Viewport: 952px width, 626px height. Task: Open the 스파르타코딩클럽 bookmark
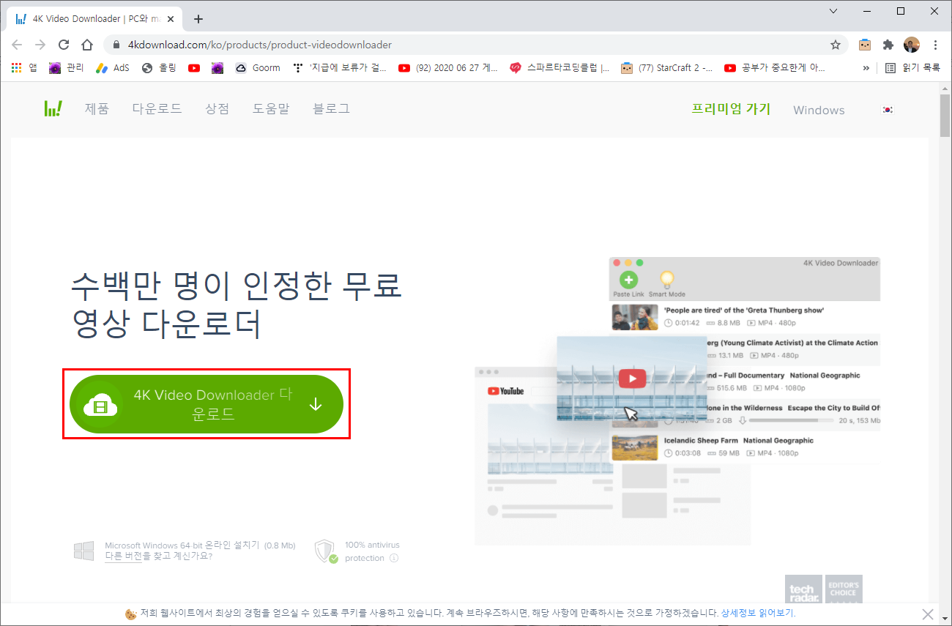559,67
